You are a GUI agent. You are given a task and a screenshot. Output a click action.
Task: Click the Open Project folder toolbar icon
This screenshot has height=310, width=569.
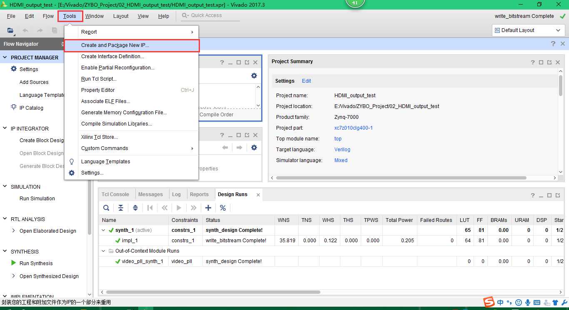pos(10,30)
